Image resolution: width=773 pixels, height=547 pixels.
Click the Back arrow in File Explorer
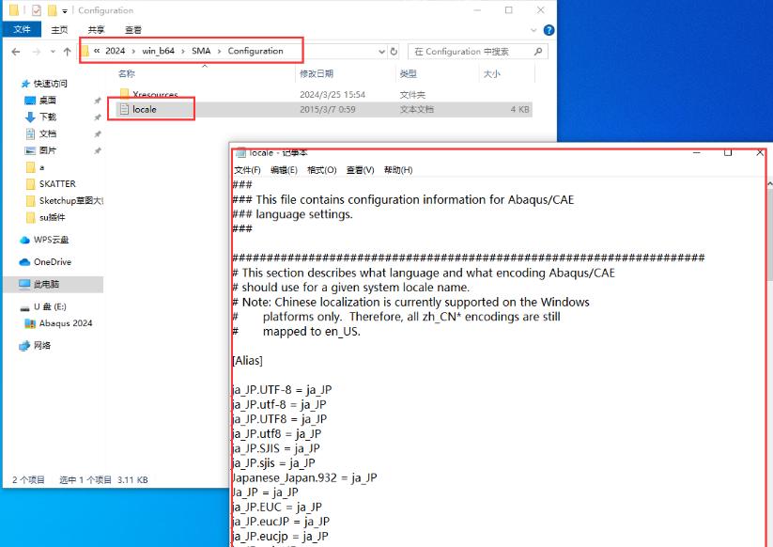point(16,52)
